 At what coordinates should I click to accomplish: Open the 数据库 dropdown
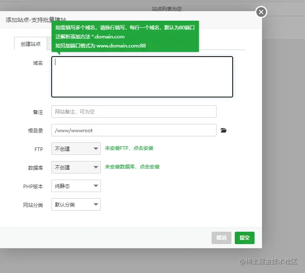click(76, 167)
